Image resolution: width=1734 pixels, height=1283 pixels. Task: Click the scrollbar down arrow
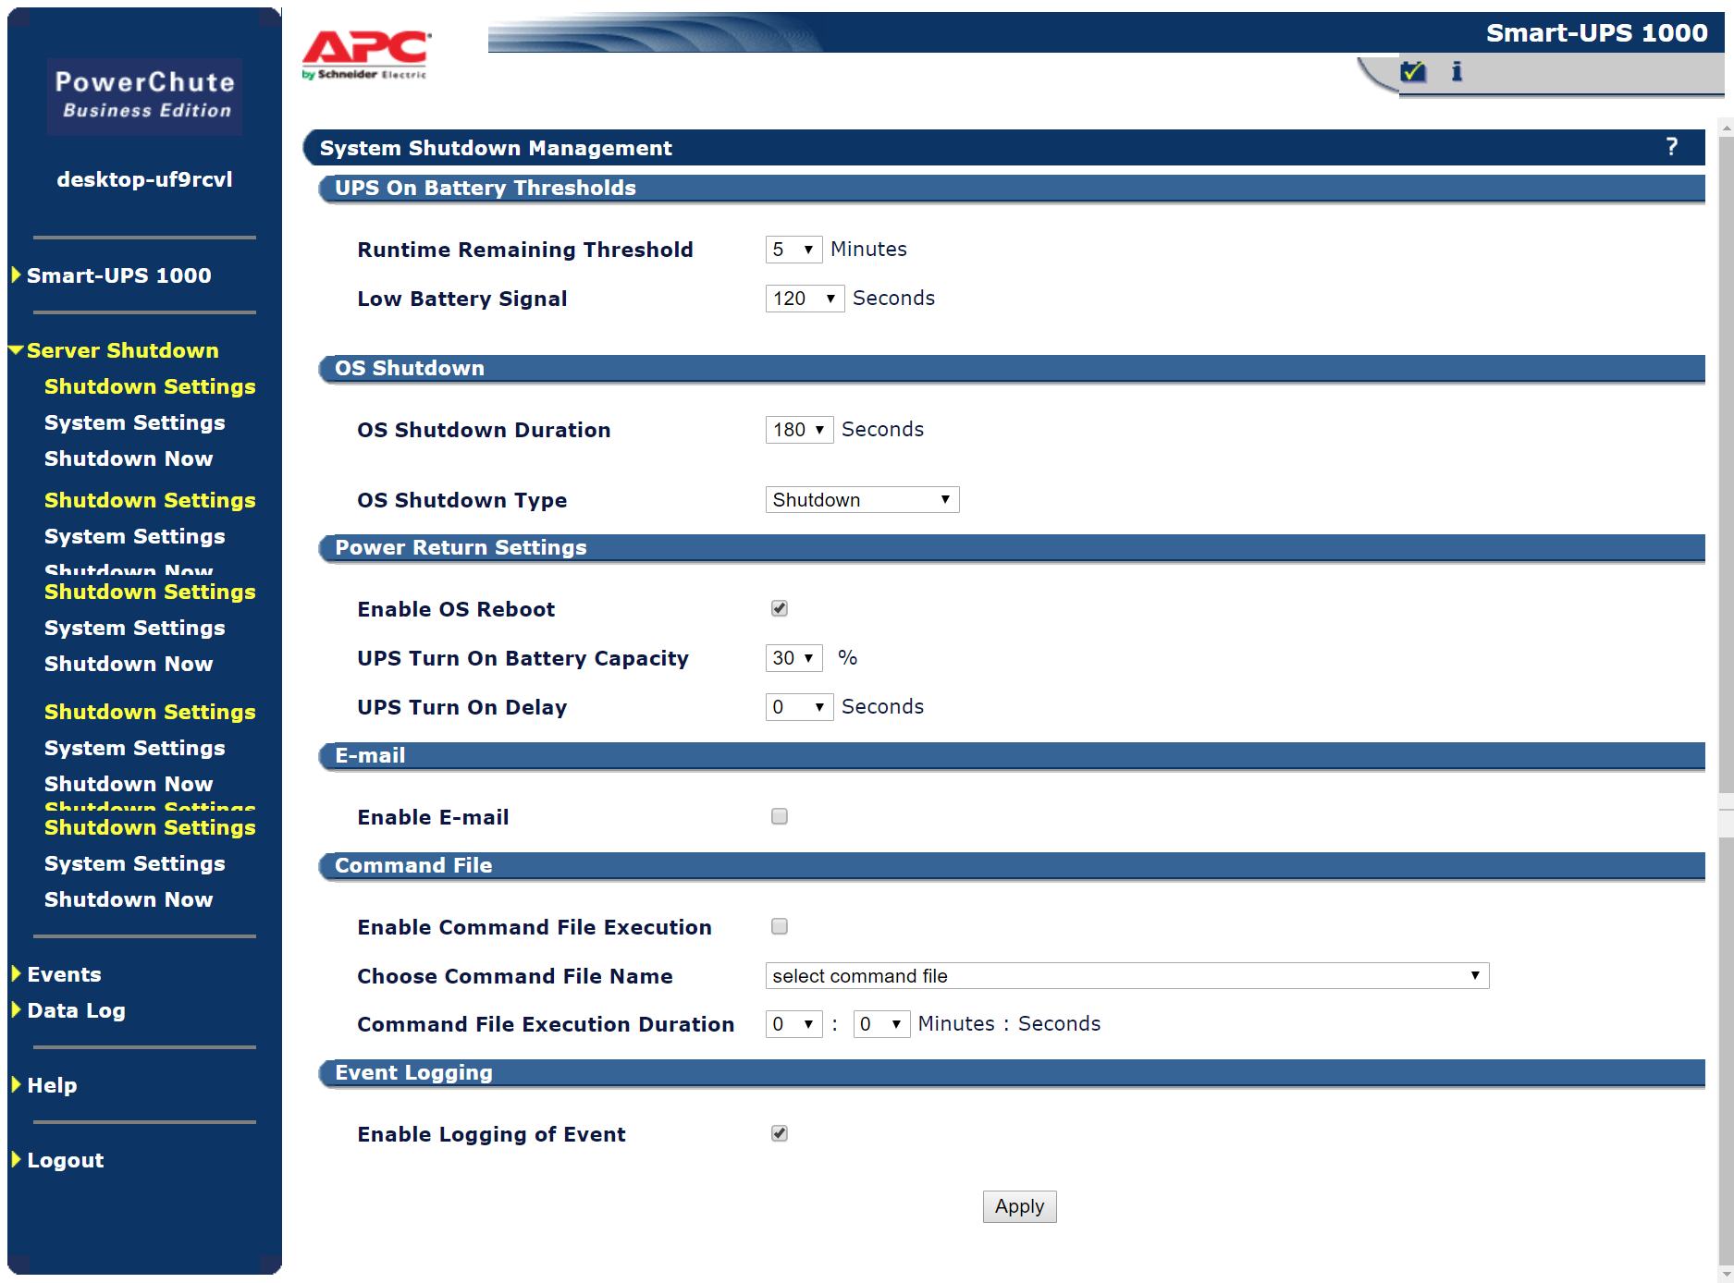[x=1726, y=1274]
